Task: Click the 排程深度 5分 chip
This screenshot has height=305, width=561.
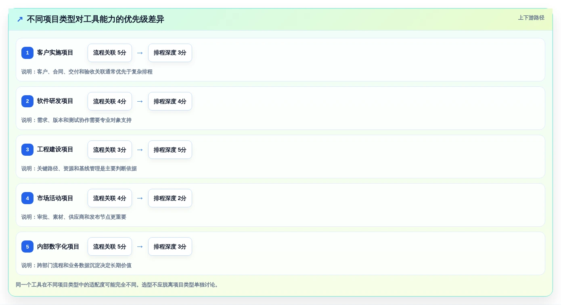Action: (170, 150)
